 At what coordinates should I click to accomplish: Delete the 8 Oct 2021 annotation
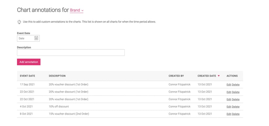pos(236,114)
